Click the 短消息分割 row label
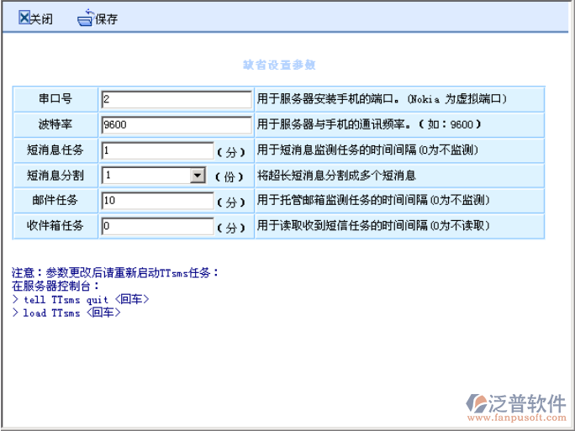This screenshot has width=575, height=431. pyautogui.click(x=55, y=176)
